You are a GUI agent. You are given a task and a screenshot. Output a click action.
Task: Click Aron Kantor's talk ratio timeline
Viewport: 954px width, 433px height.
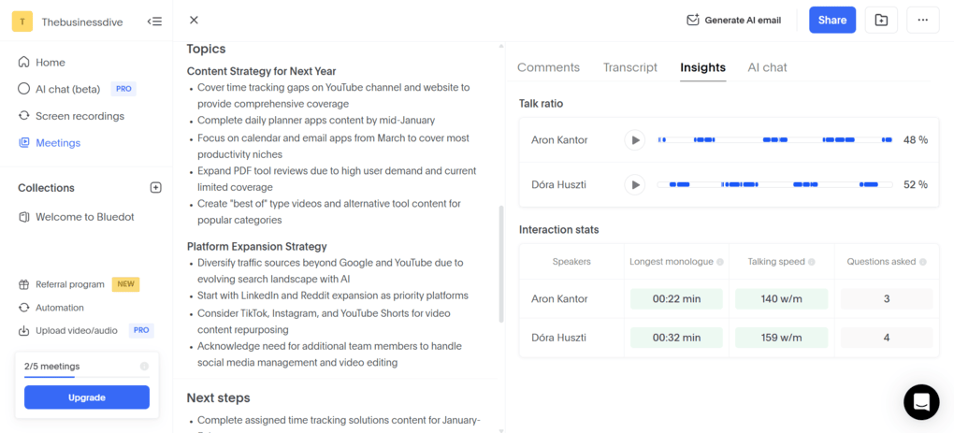774,140
